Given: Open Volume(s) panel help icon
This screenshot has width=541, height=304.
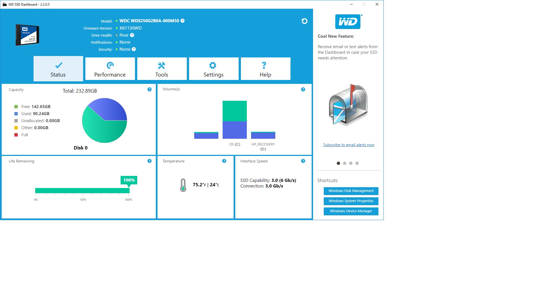Looking at the screenshot, I should [x=303, y=90].
